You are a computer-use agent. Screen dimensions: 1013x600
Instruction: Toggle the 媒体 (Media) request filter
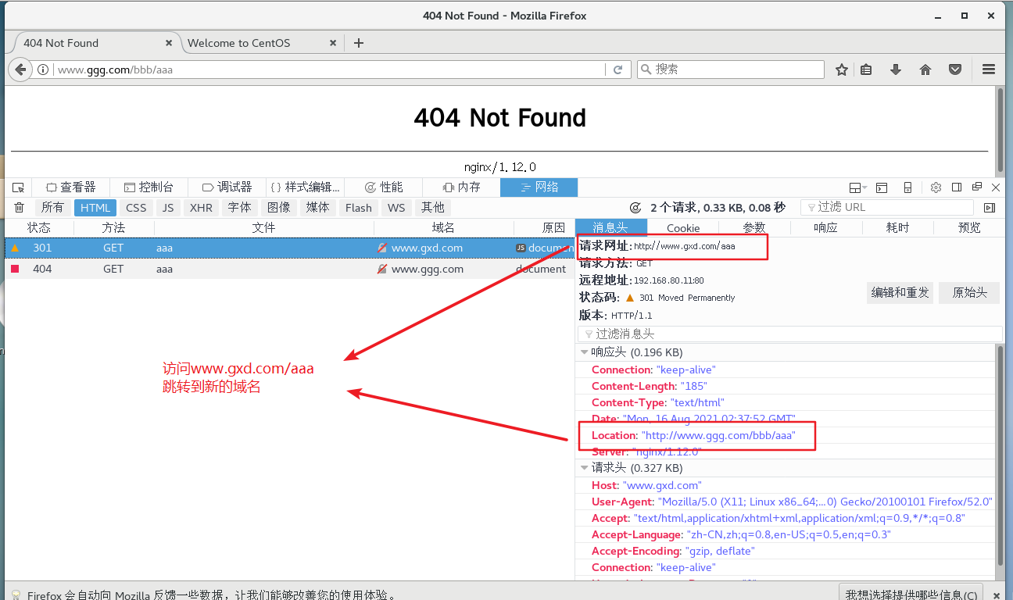click(x=317, y=207)
